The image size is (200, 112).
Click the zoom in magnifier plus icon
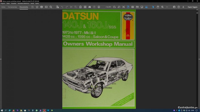click(162, 7)
